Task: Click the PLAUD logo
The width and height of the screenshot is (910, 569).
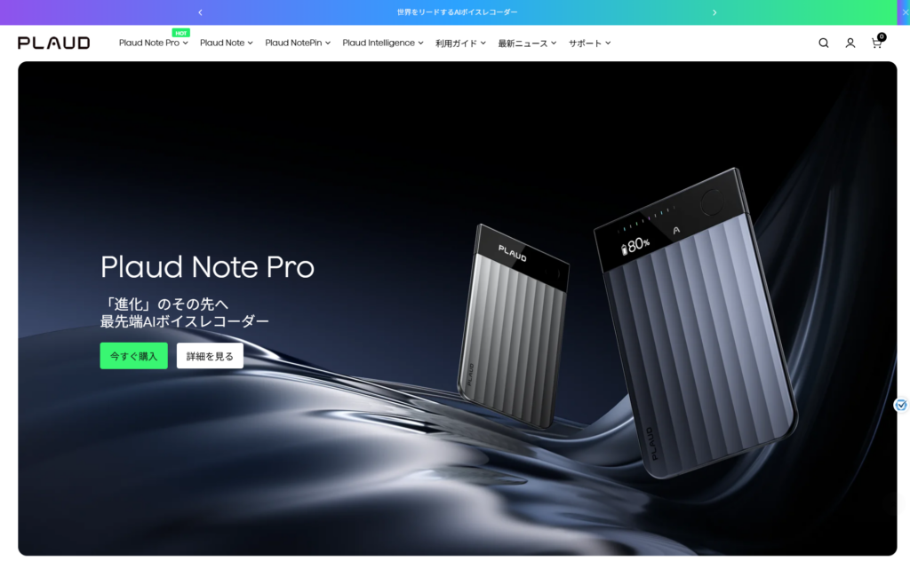Action: [x=54, y=43]
